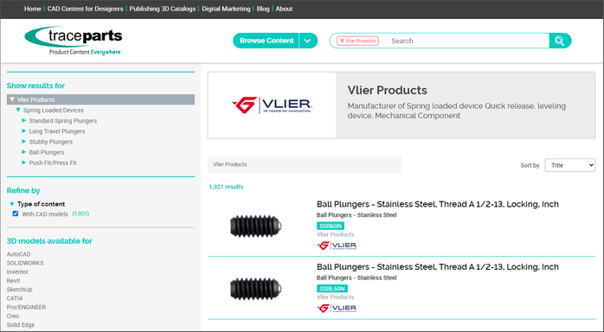Open the Sort by Title dropdown
The height and width of the screenshot is (332, 604).
click(x=570, y=165)
